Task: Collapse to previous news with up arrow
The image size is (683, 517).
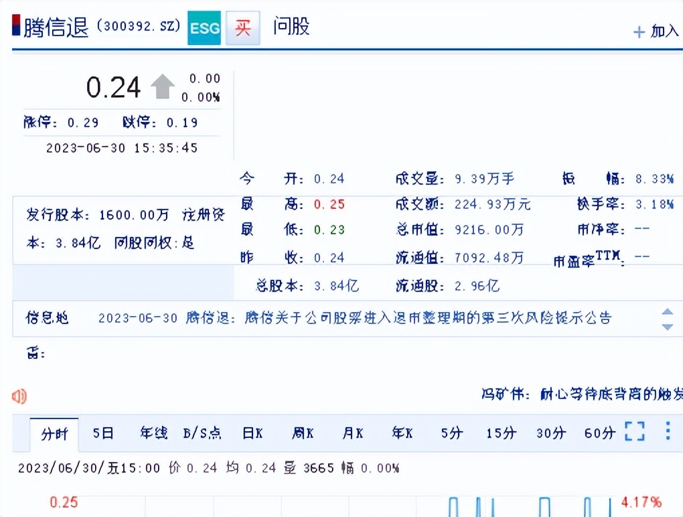Action: tap(668, 312)
